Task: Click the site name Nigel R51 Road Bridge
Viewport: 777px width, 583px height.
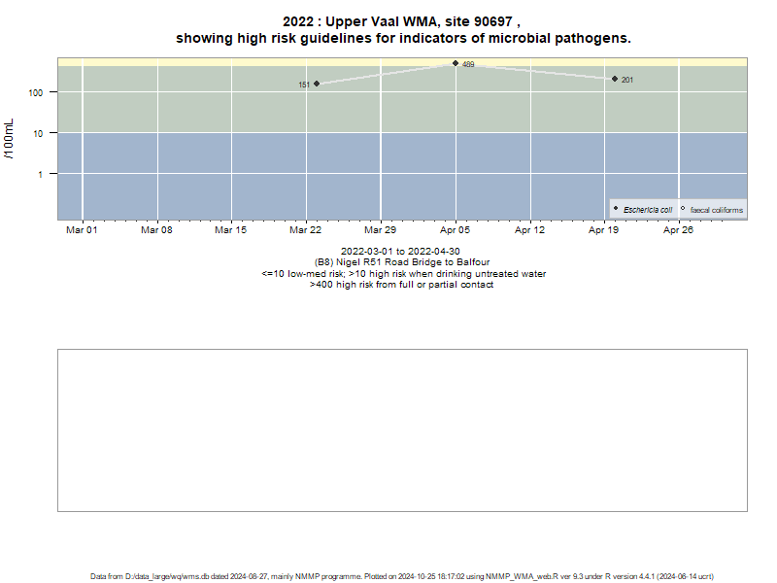Action: 402,262
